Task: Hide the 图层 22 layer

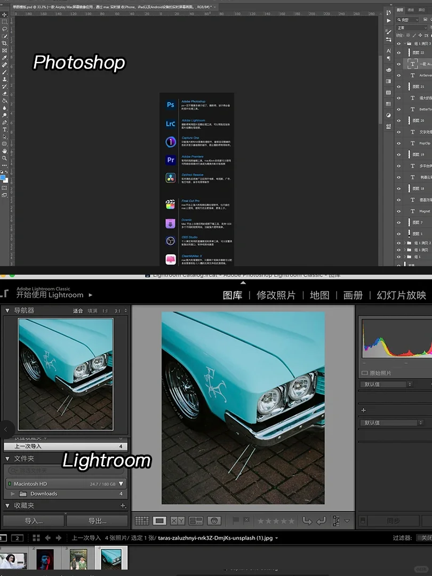Action: point(398,52)
